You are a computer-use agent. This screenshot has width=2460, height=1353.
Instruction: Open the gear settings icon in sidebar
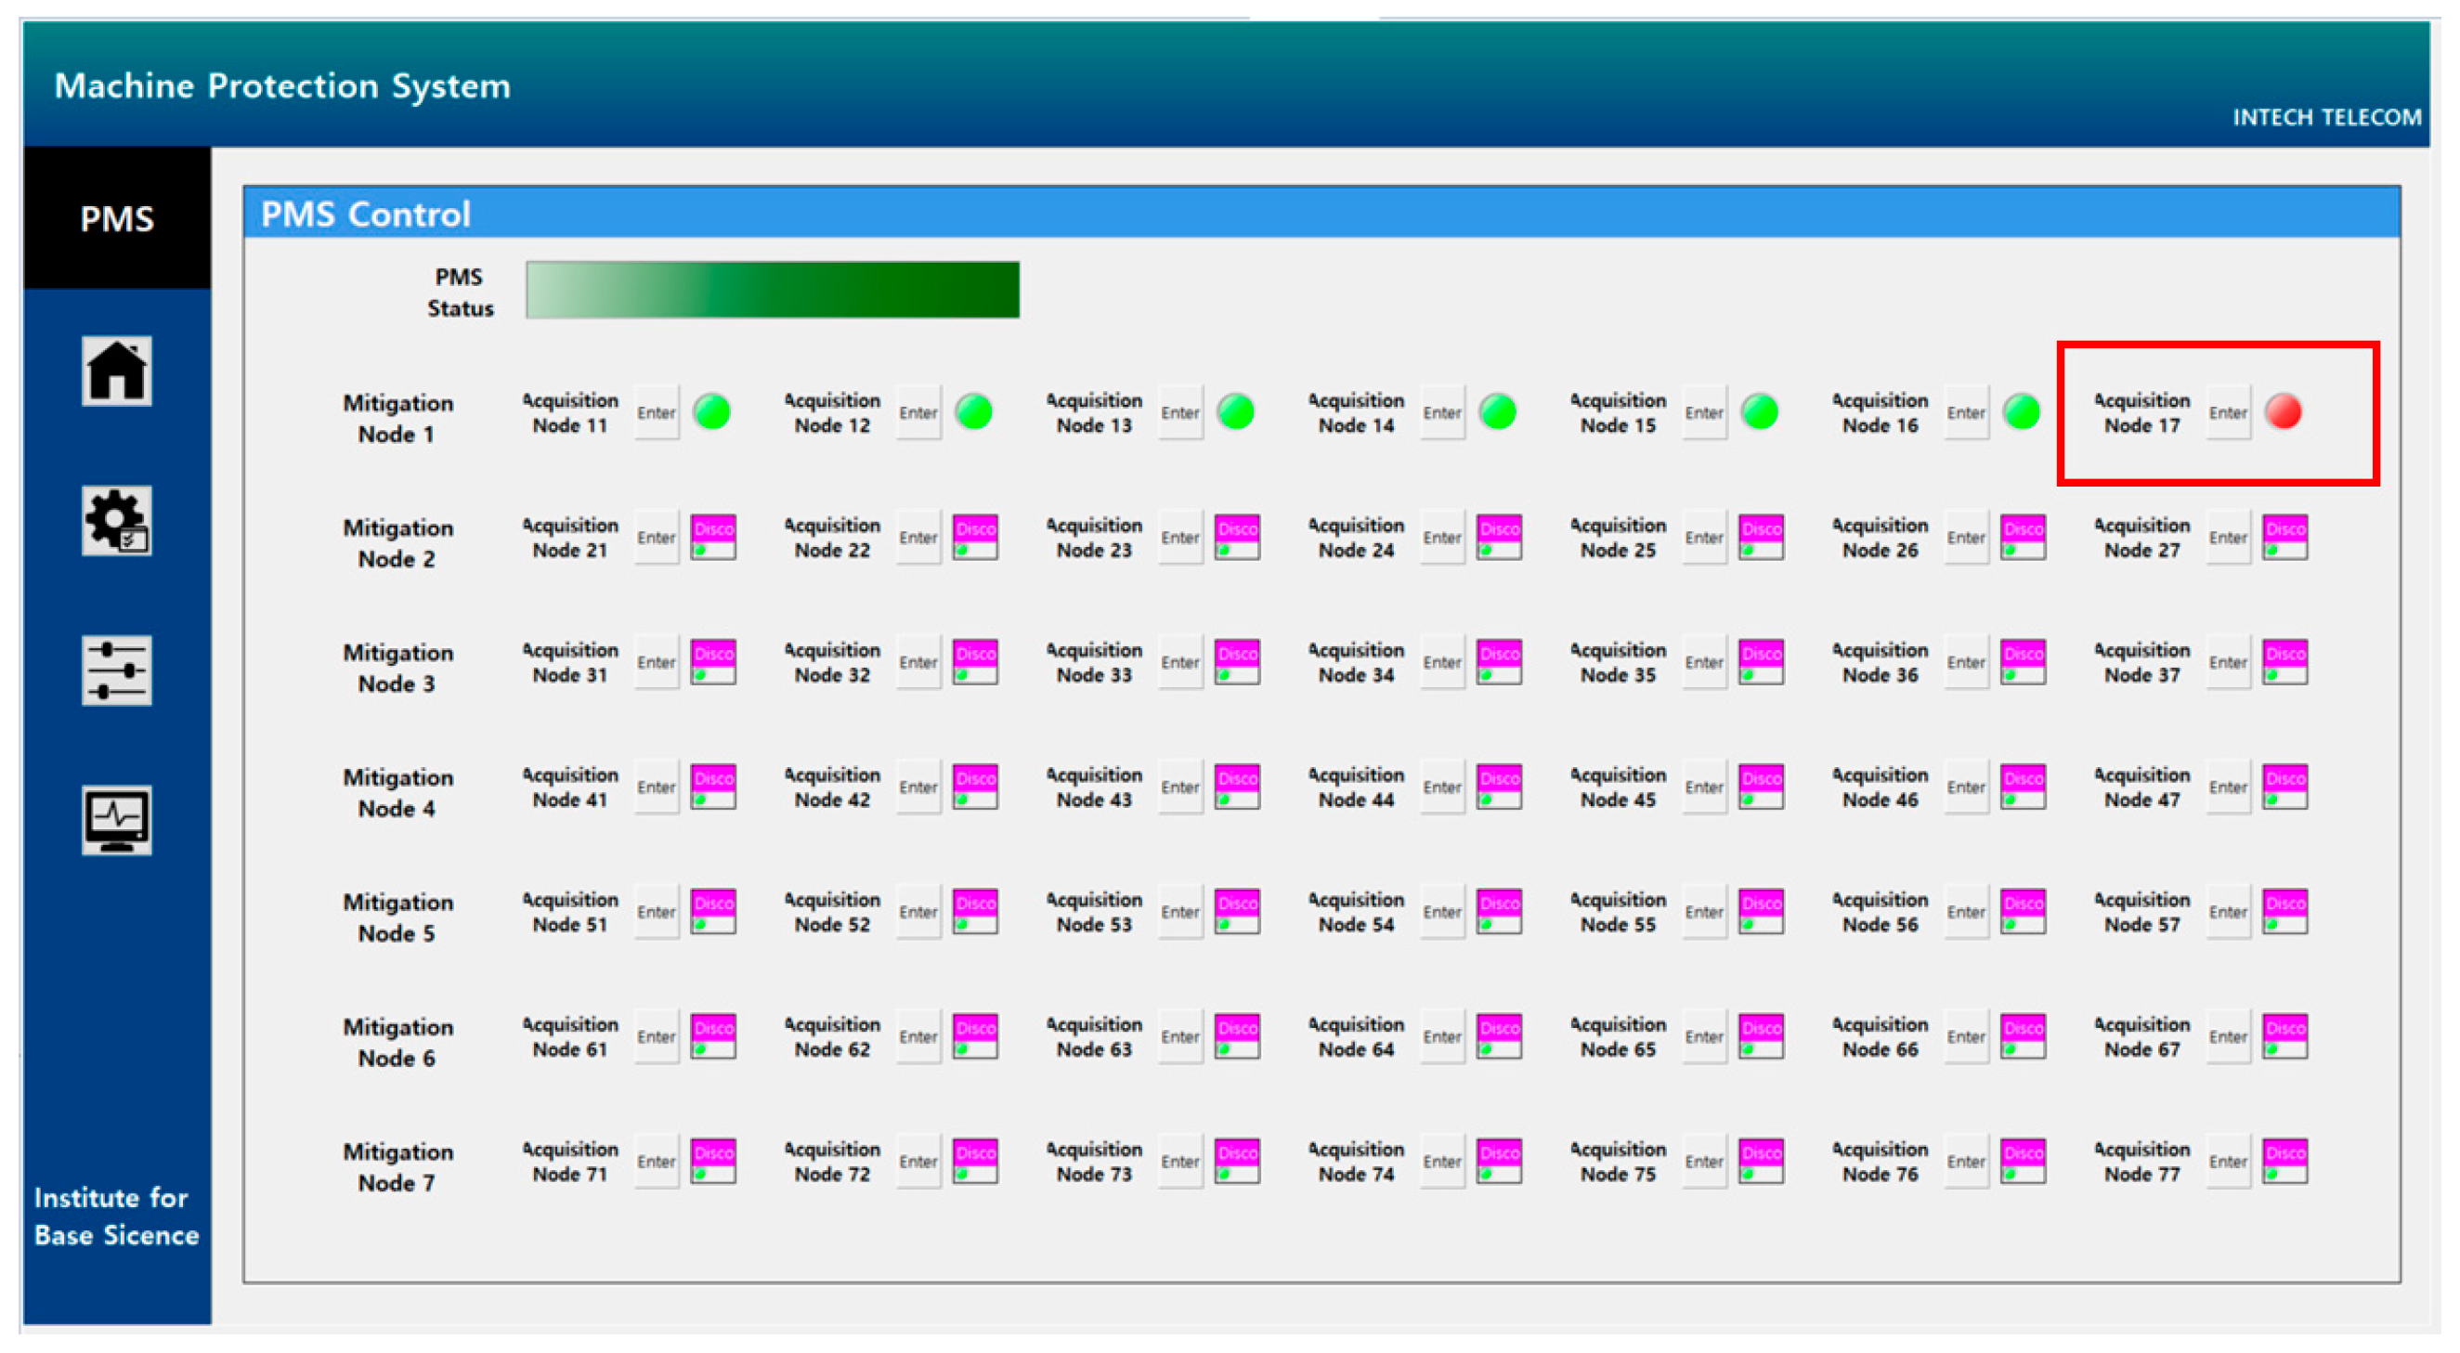(115, 520)
